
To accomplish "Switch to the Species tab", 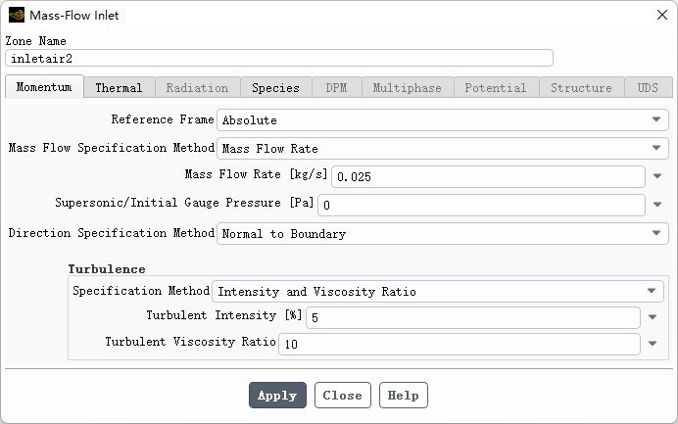I will (x=275, y=88).
